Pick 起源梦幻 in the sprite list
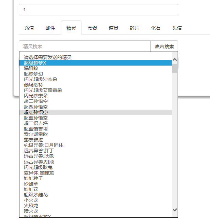210x222 pixels. [x=33, y=74]
